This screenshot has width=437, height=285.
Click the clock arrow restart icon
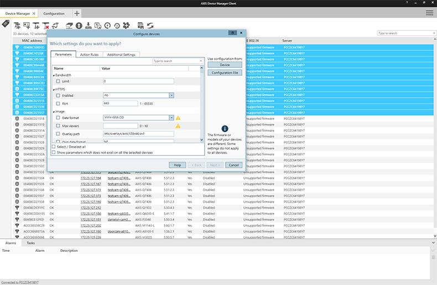point(107,26)
